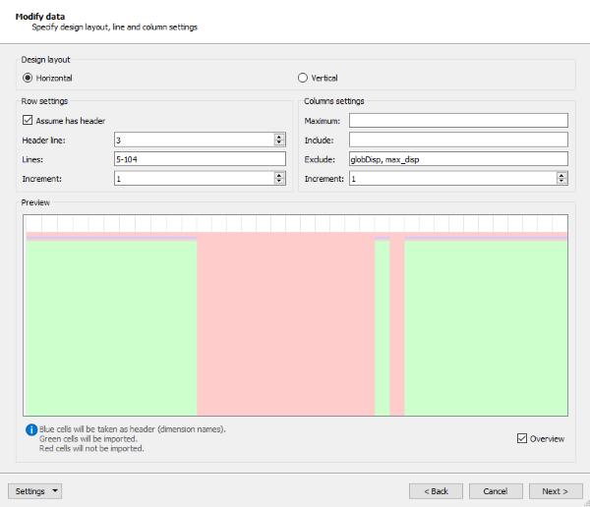Open the Settings dropdown button
590x507 pixels.
tap(34, 491)
